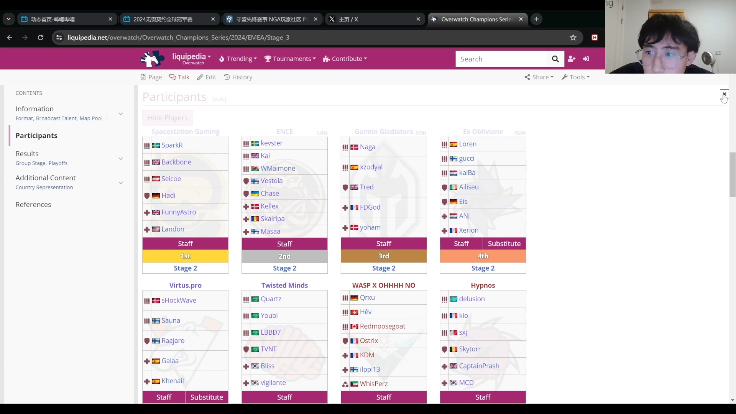Open the Tournaments dropdown menu
The height and width of the screenshot is (414, 736).
click(x=290, y=59)
